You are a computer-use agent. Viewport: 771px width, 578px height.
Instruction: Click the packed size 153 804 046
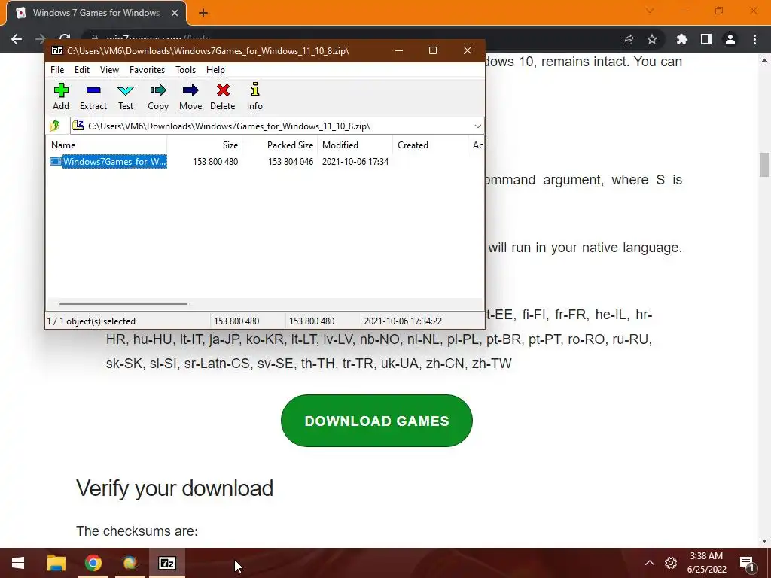tap(291, 161)
